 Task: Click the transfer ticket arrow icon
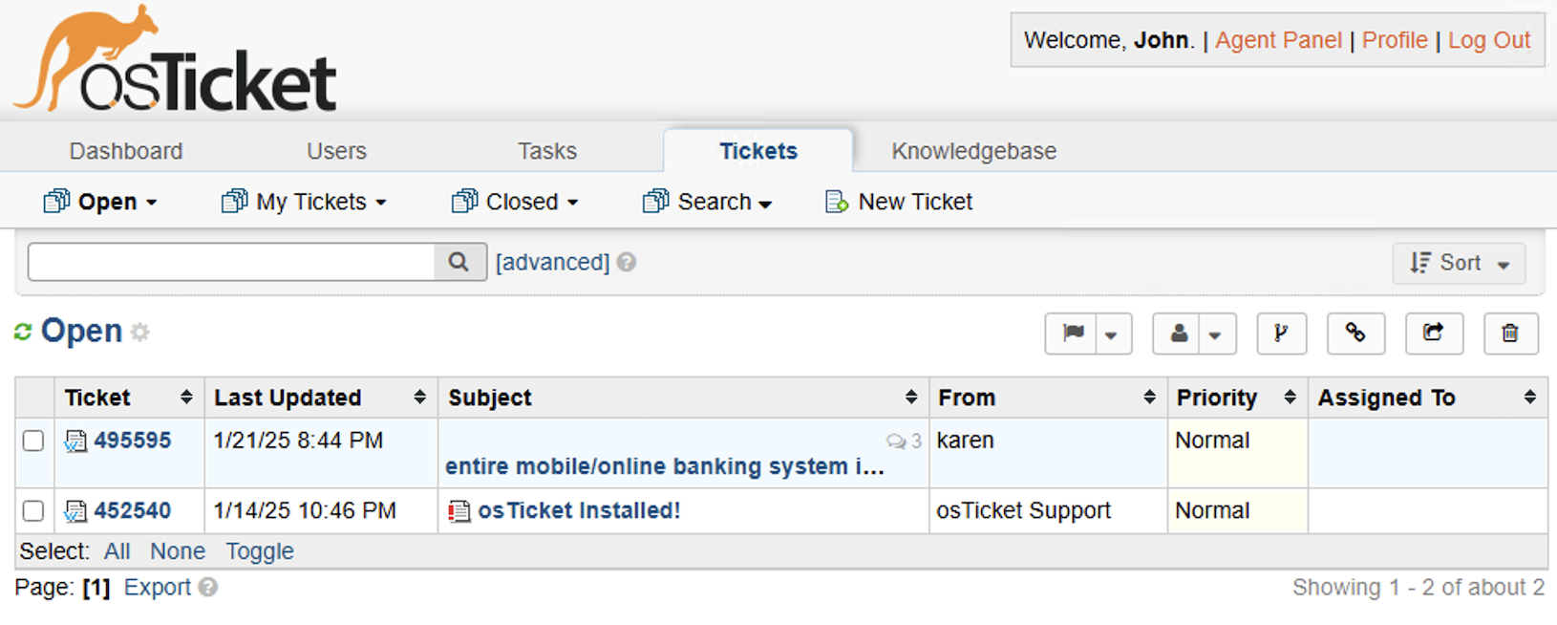[x=1434, y=334]
